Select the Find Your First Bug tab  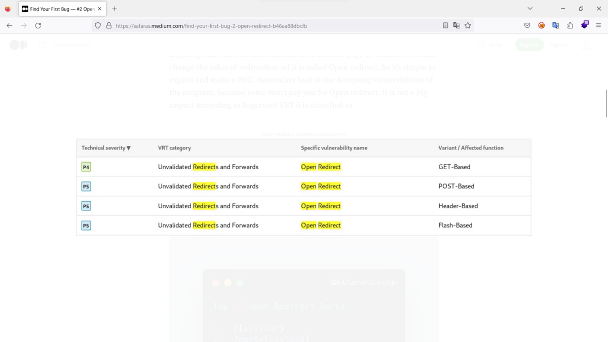point(62,9)
